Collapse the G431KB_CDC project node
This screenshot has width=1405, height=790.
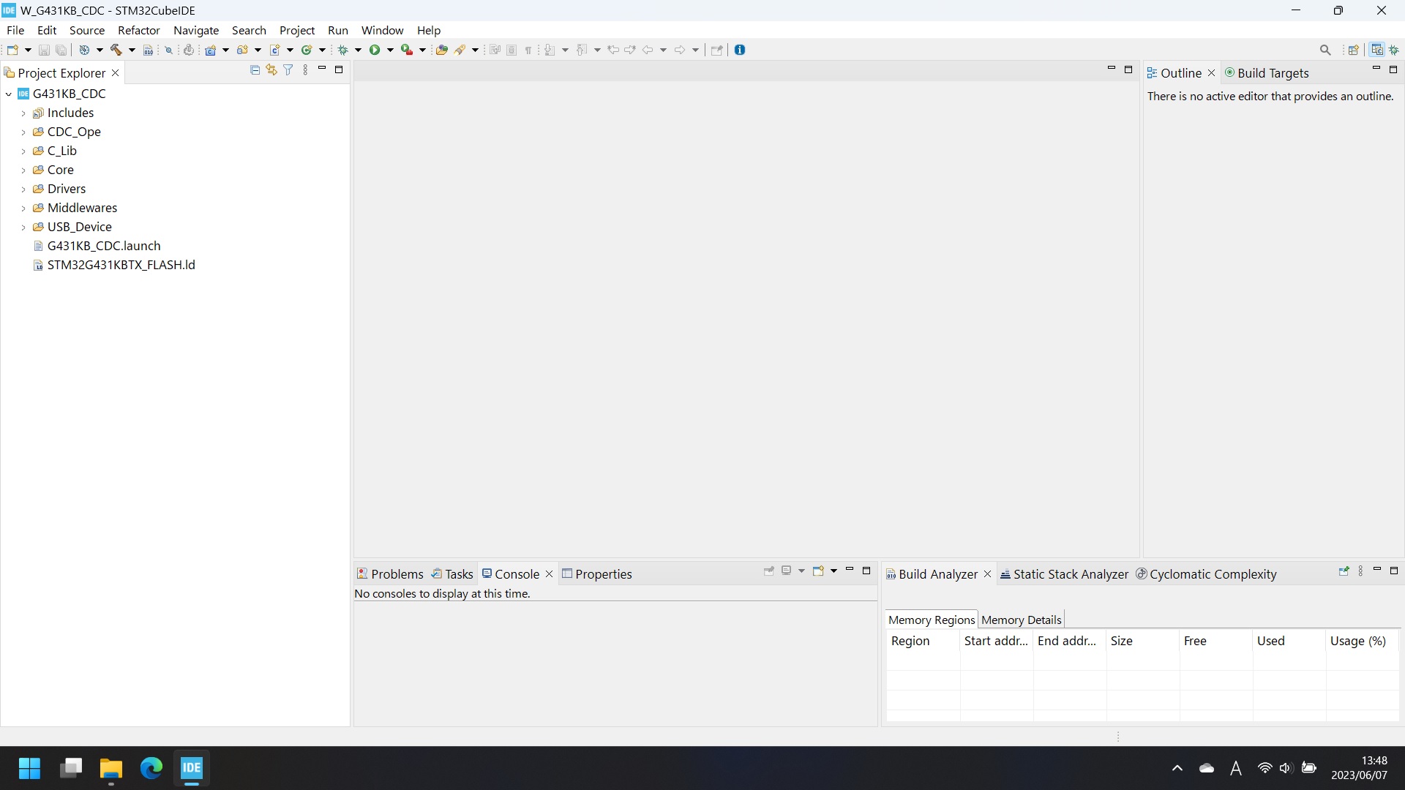[x=9, y=94]
